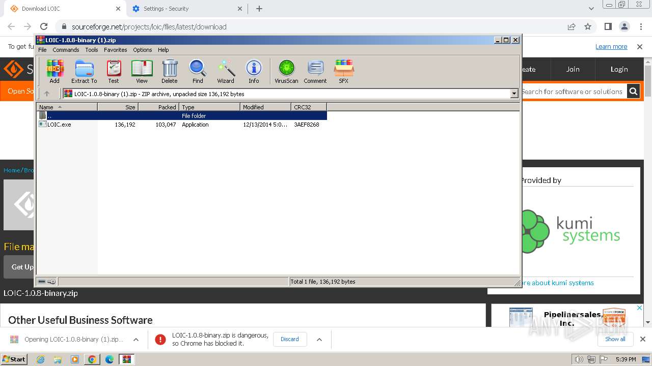
Task: Sort by the Packed column header
Action: [x=158, y=107]
